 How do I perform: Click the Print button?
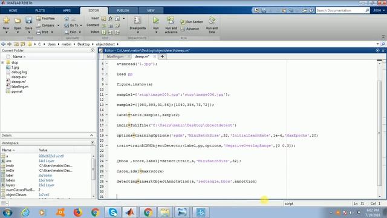[42, 32]
